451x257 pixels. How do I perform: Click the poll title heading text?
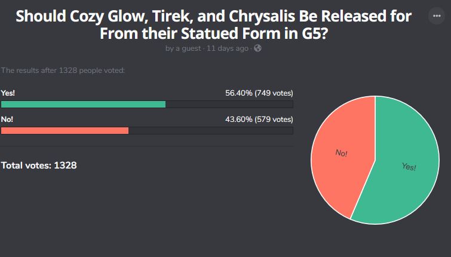pyautogui.click(x=213, y=24)
